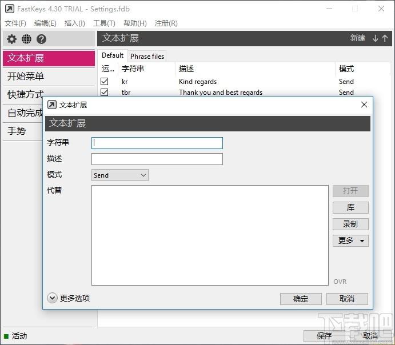Click the OVR indicator
Image resolution: width=395 pixels, height=345 pixels.
340,282
